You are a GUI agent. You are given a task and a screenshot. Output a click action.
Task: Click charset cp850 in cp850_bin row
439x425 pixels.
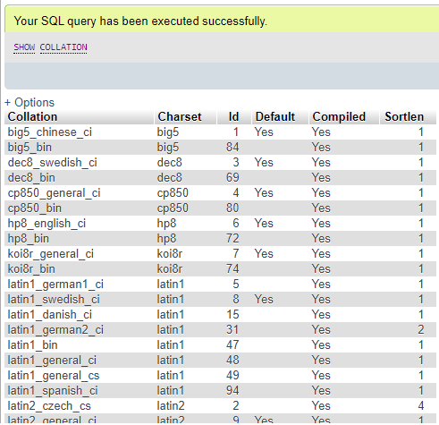click(x=173, y=208)
